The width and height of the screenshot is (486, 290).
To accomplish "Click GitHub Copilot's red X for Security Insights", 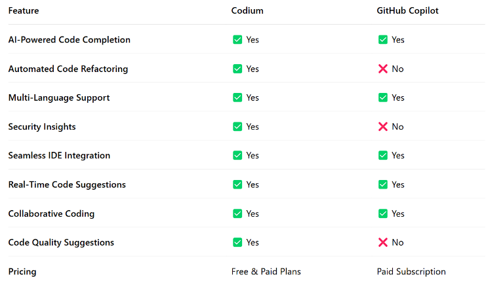I will pyautogui.click(x=383, y=126).
